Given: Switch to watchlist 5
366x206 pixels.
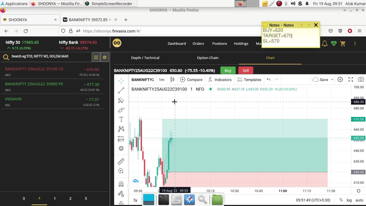Looking at the screenshot, I should coord(86,198).
